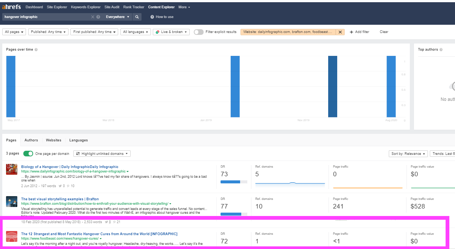Click the dark blue bar near Nov 2019

point(333,87)
